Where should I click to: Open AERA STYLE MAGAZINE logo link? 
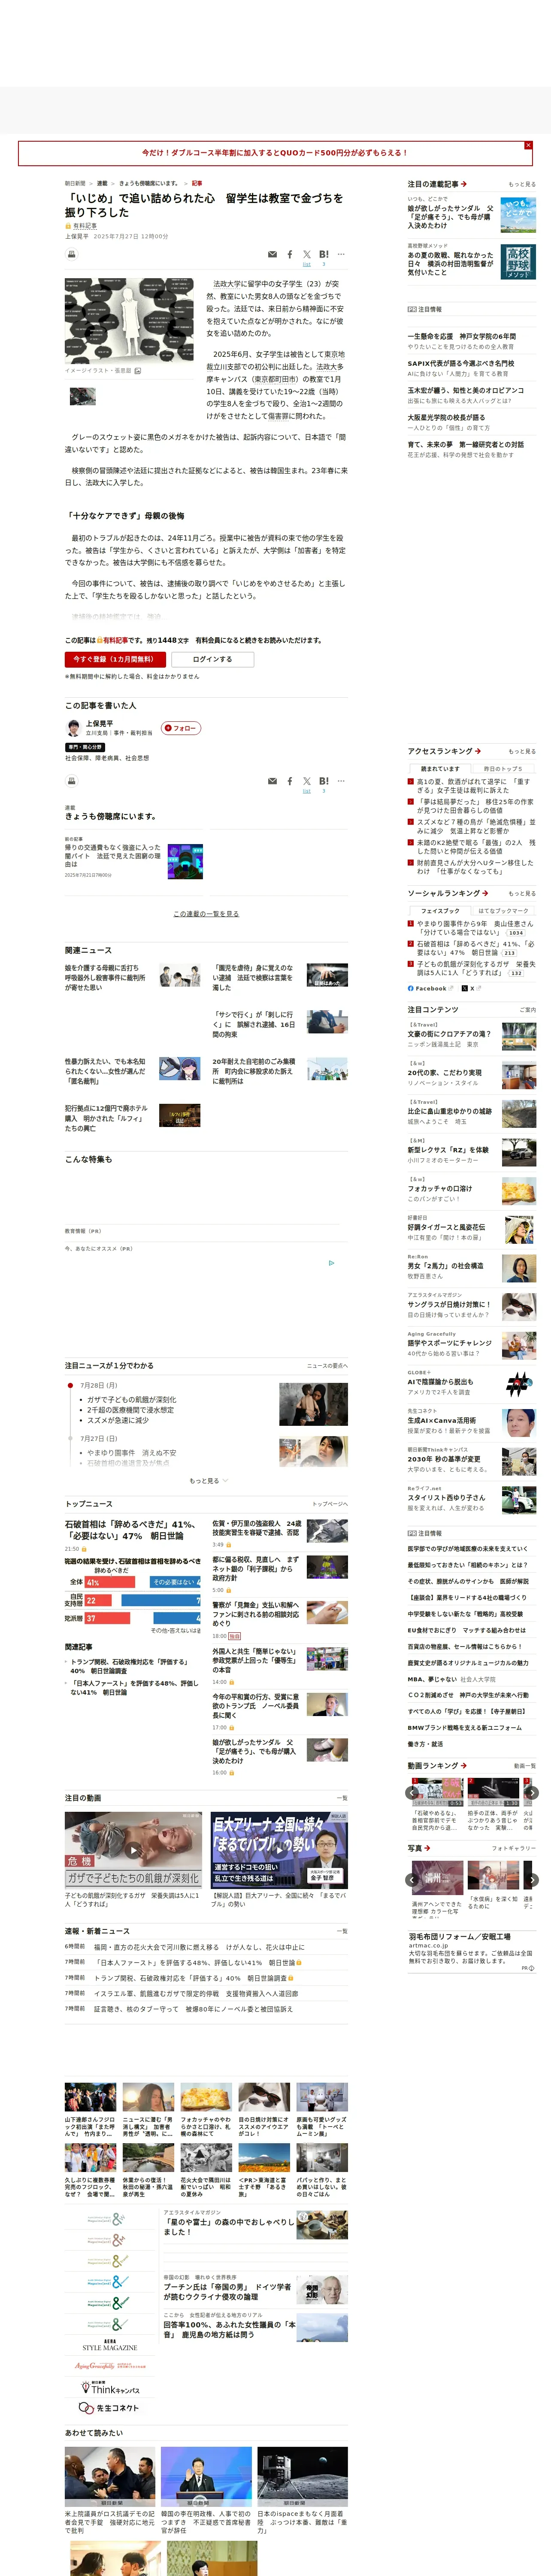tap(109, 2345)
